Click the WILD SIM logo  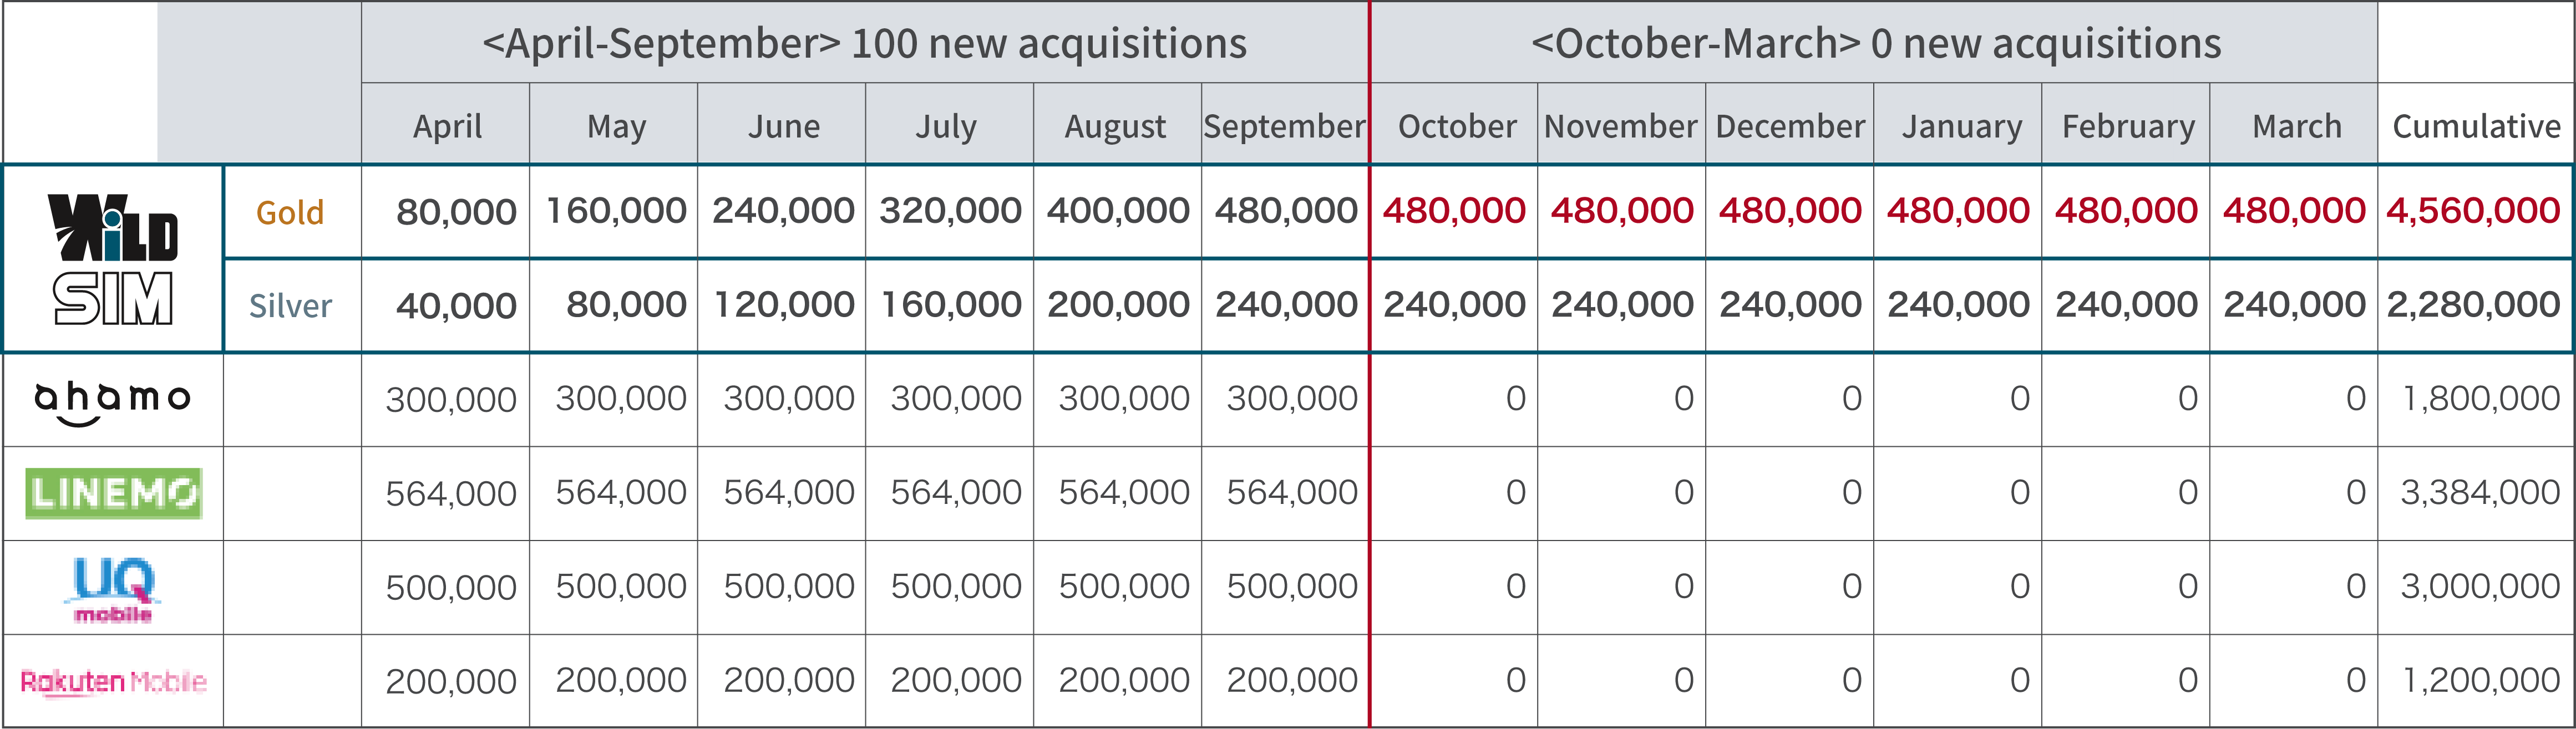click(x=113, y=259)
